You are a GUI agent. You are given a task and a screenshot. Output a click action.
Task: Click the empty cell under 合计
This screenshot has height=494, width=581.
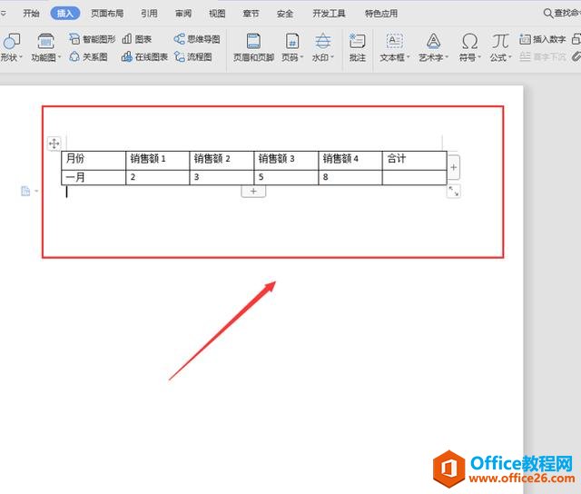coord(414,177)
